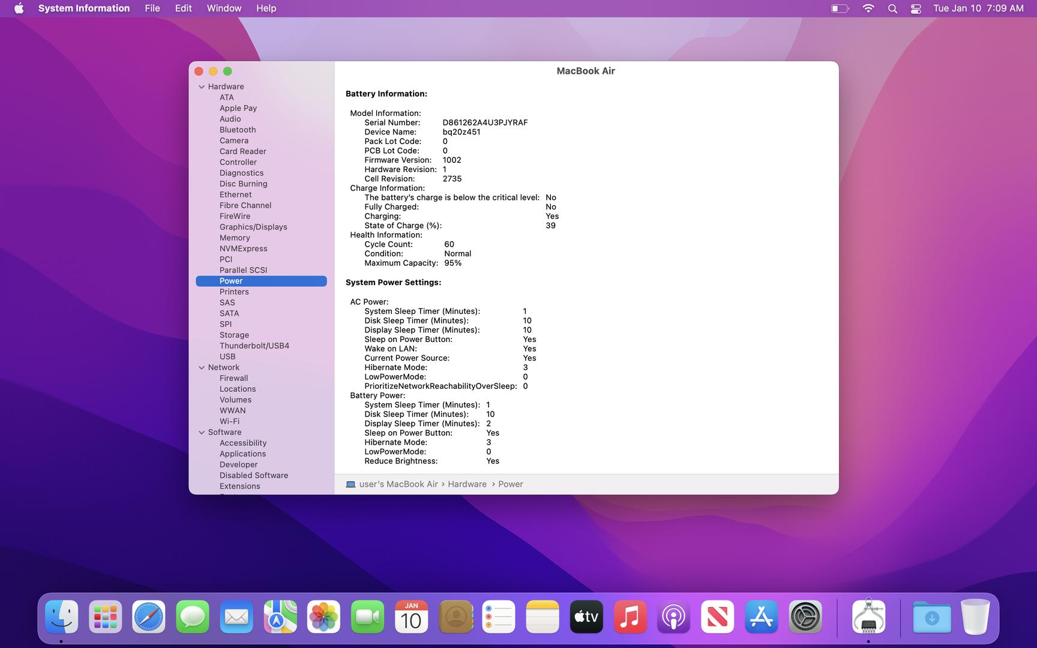
Task: Select Storage in the sidebar
Action: coord(234,335)
